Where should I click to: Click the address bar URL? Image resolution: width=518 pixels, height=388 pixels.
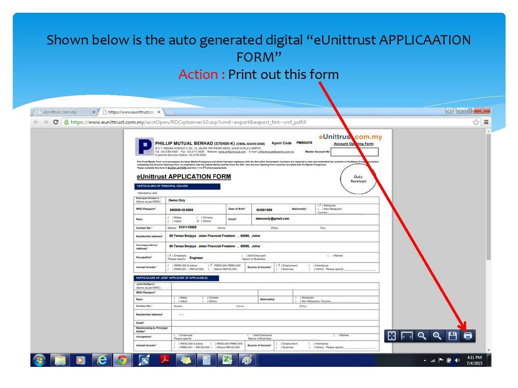[x=188, y=122]
